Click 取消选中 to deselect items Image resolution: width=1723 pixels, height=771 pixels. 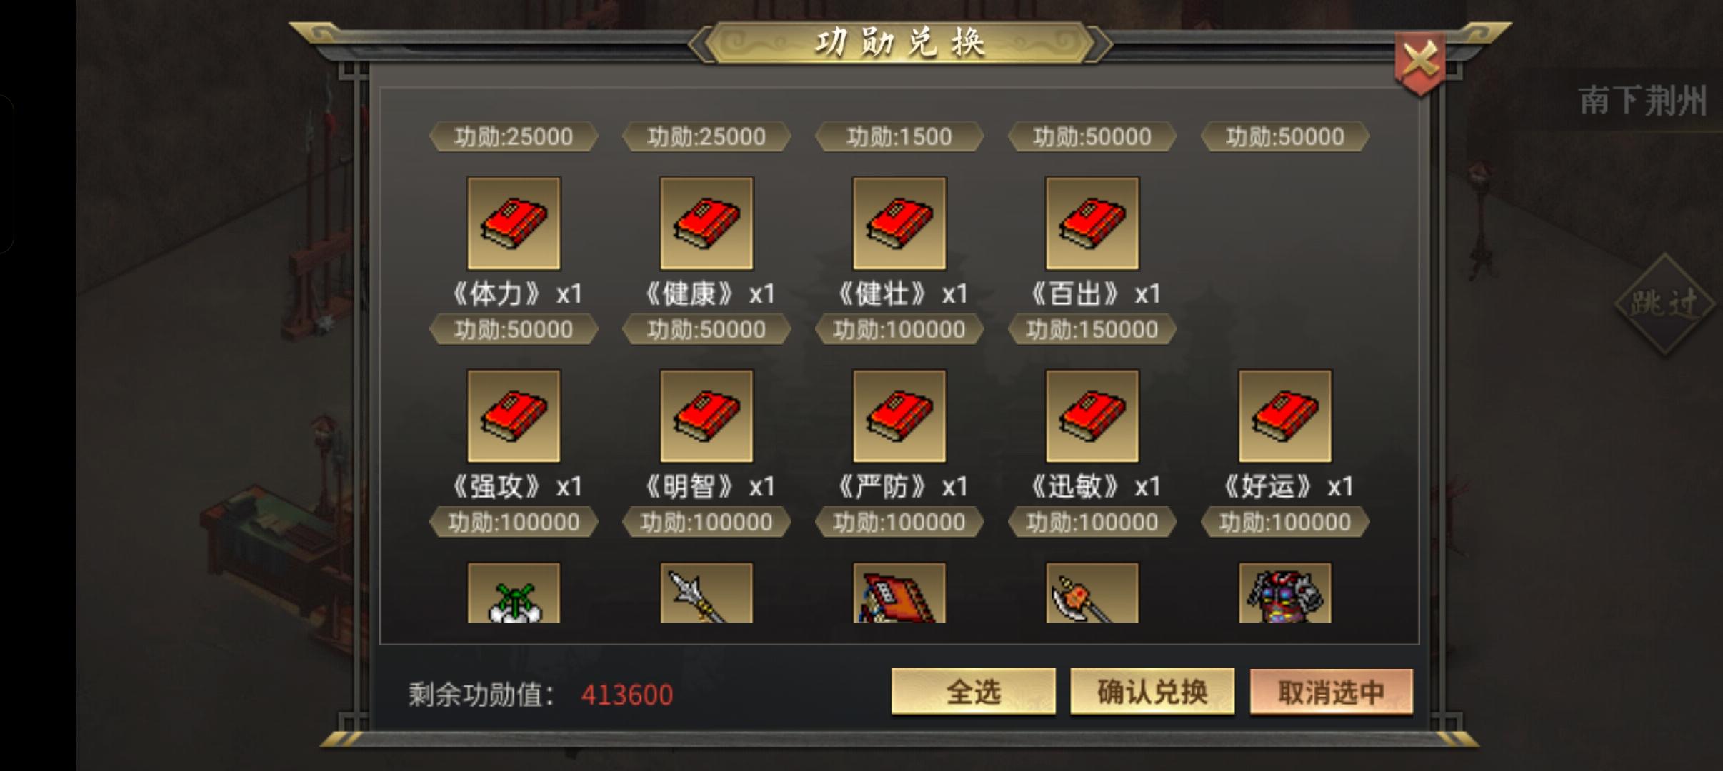[1332, 692]
